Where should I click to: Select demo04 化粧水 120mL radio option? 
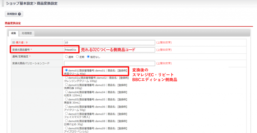coord(67,92)
